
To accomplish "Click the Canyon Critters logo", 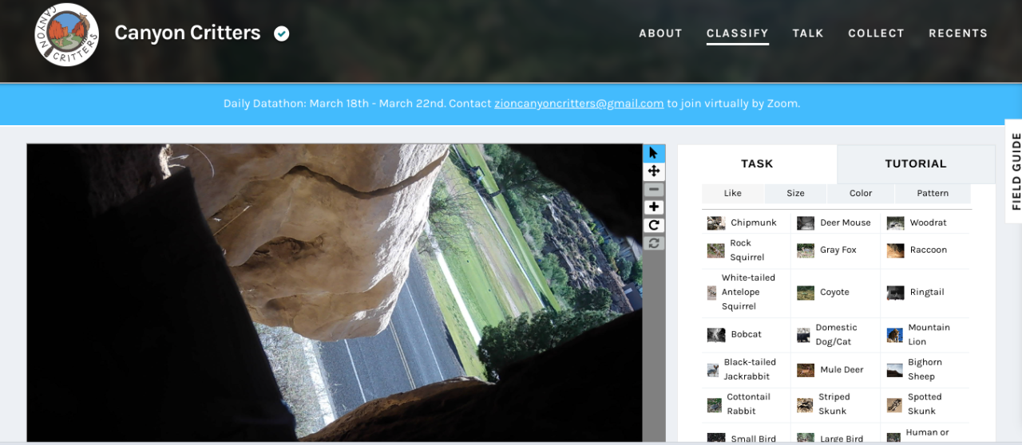I will click(x=66, y=33).
